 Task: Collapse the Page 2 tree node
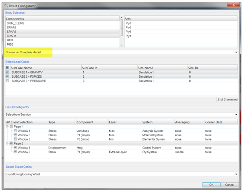pyautogui.click(x=7, y=143)
